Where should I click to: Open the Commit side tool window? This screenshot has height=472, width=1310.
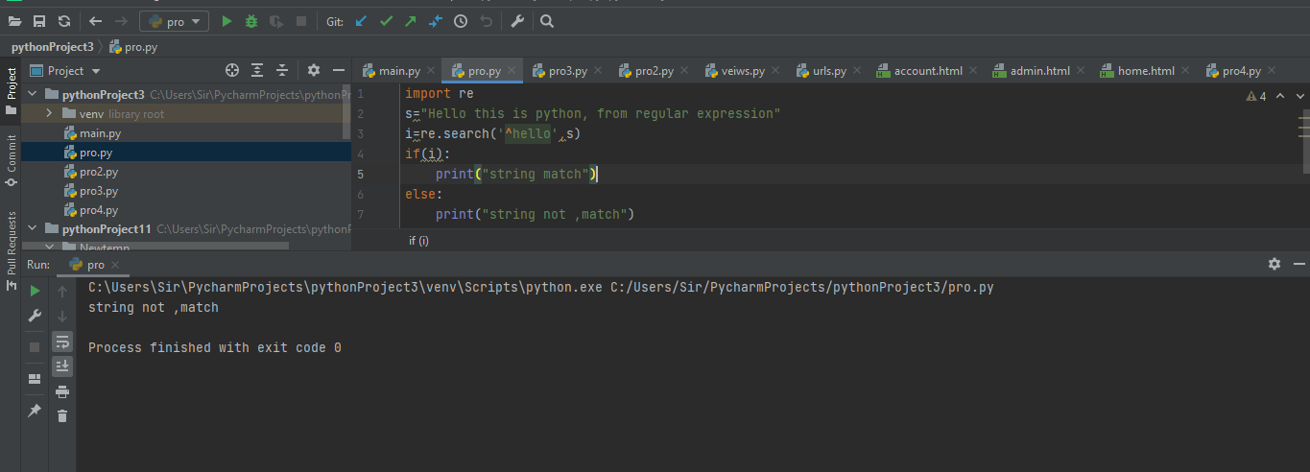point(12,159)
